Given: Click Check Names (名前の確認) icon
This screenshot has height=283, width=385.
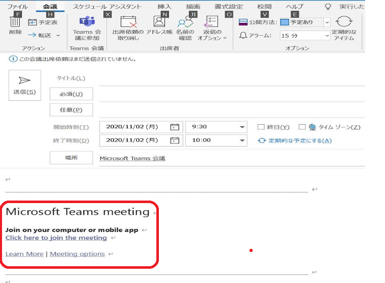Looking at the screenshot, I should click(x=185, y=22).
